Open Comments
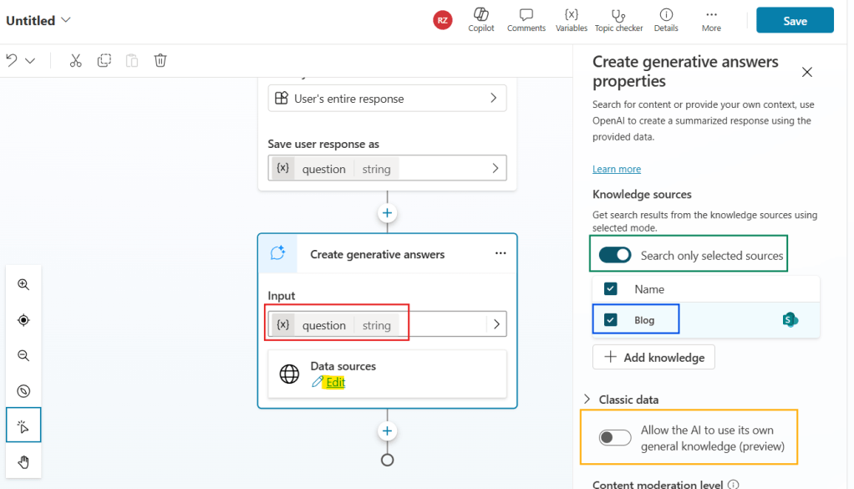This screenshot has width=854, height=489. [526, 20]
